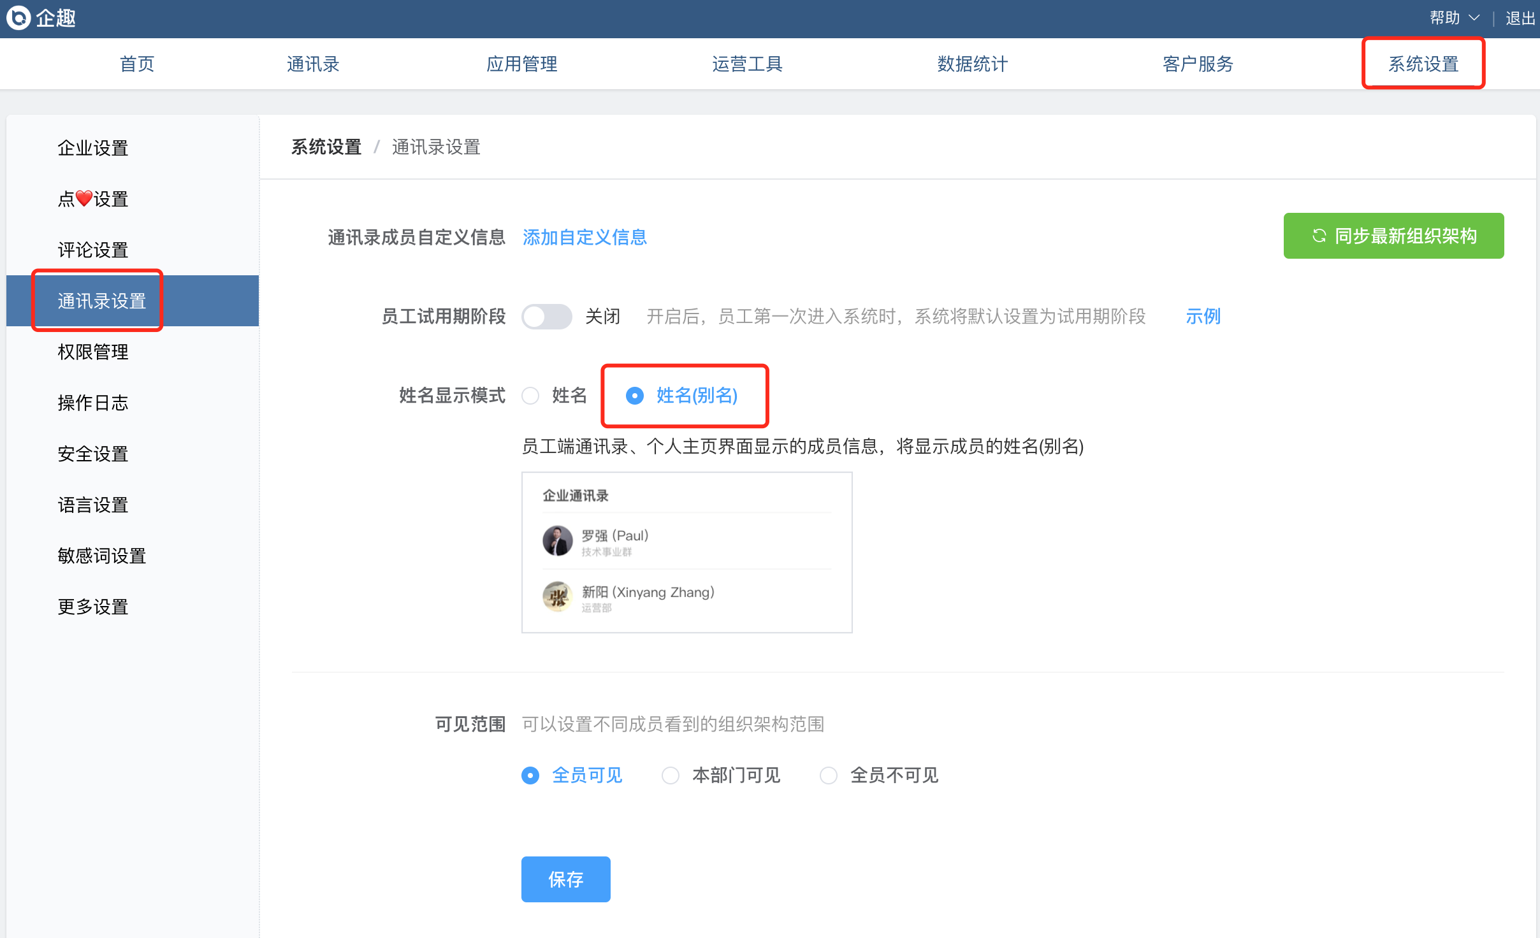Click the sync icon on the green button
The height and width of the screenshot is (938, 1540).
point(1319,236)
